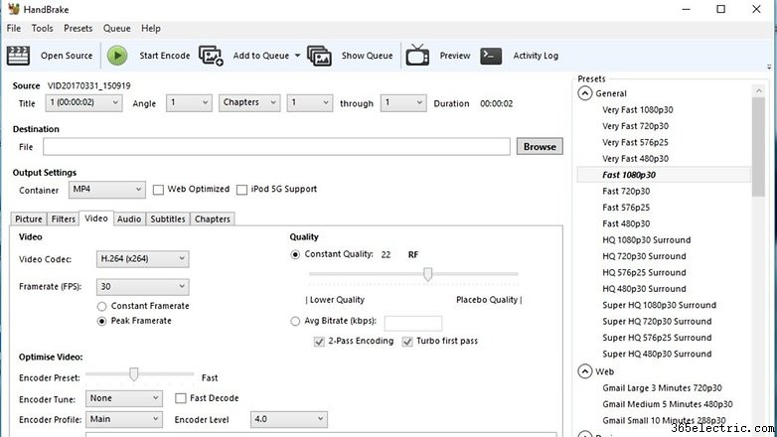Click the Activity Log label

tap(536, 56)
